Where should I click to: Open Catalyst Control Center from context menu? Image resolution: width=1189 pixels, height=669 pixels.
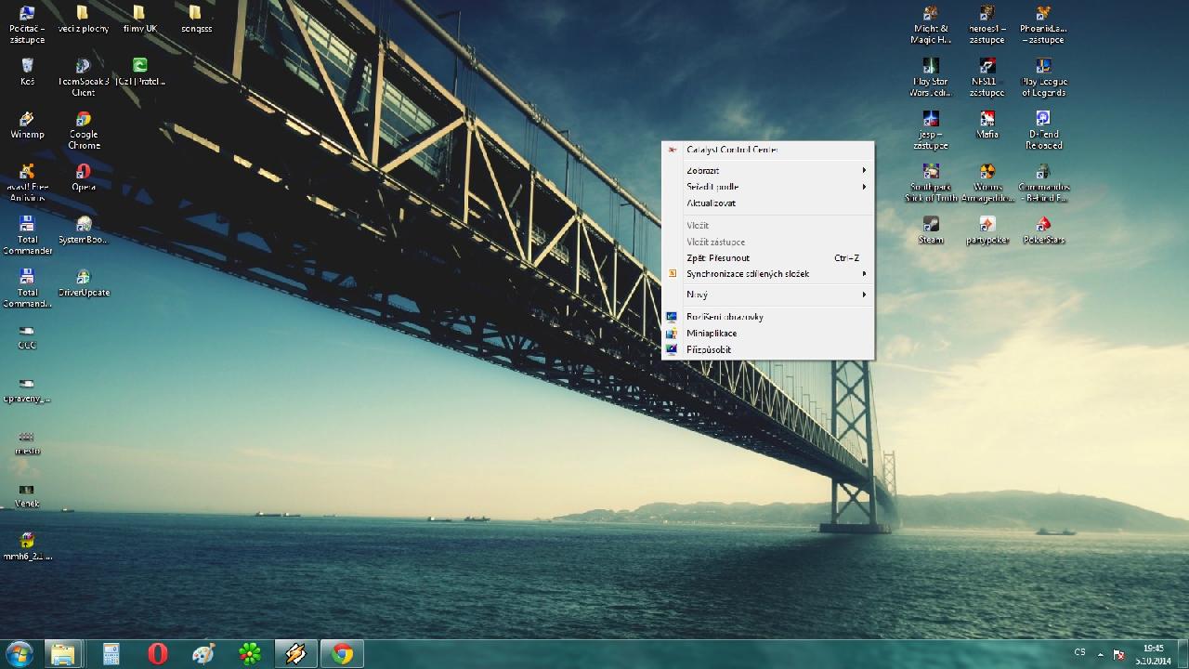(732, 150)
